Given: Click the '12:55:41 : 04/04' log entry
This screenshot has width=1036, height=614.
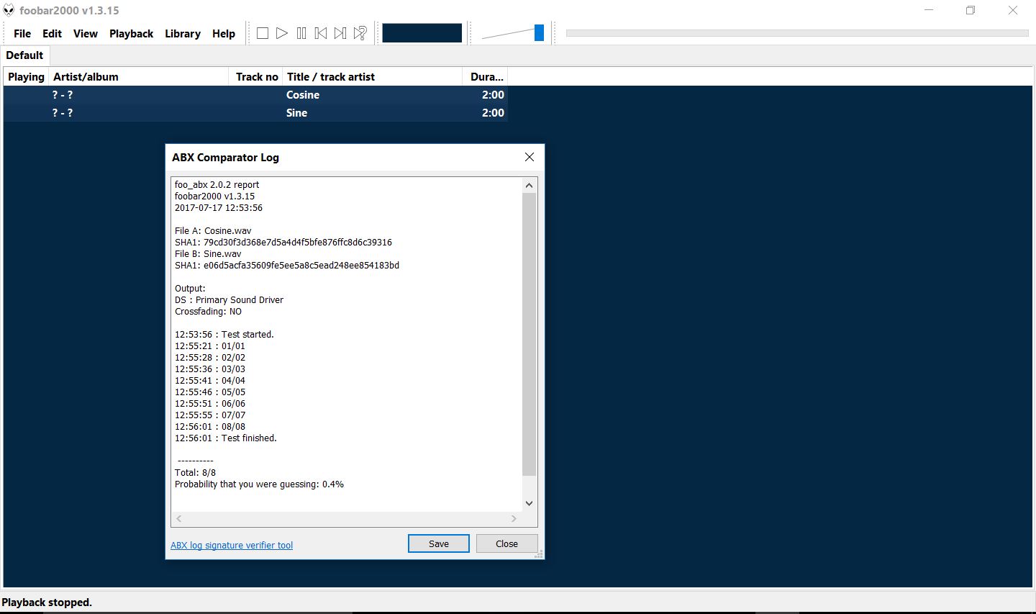Looking at the screenshot, I should 210,381.
